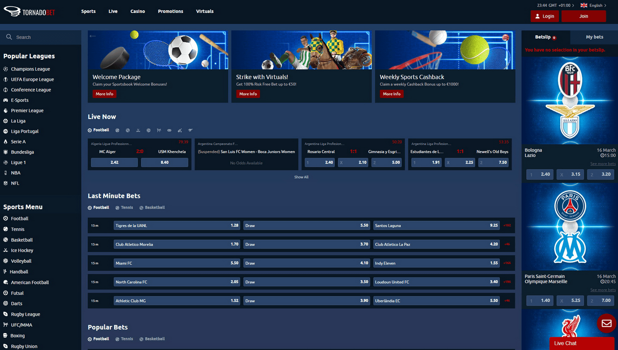Select the Basketball filter in Live Now
This screenshot has height=350, width=618.
[x=127, y=130]
